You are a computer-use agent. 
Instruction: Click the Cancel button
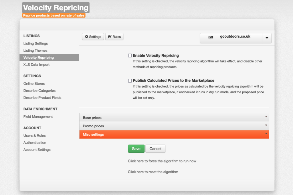click(x=155, y=149)
